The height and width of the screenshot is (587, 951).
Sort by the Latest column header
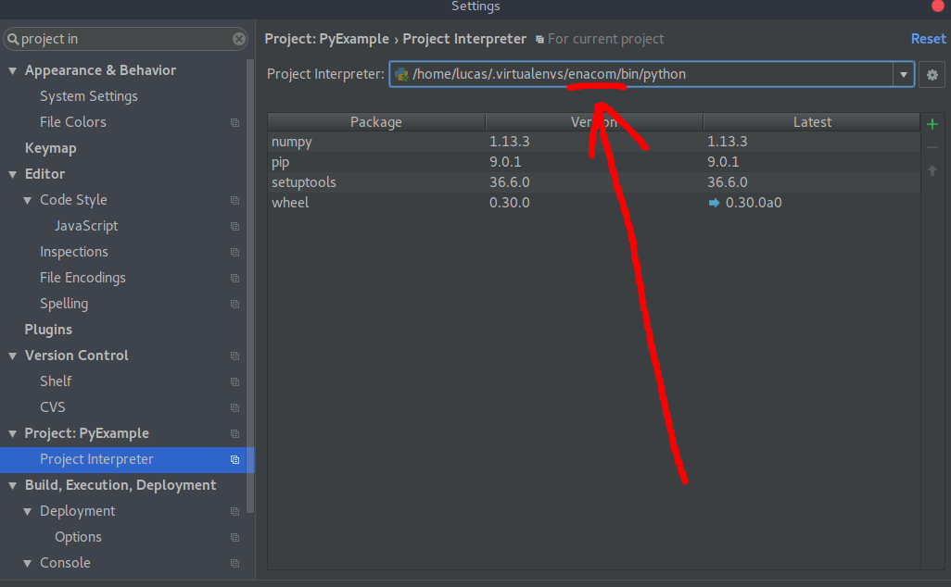coord(812,122)
